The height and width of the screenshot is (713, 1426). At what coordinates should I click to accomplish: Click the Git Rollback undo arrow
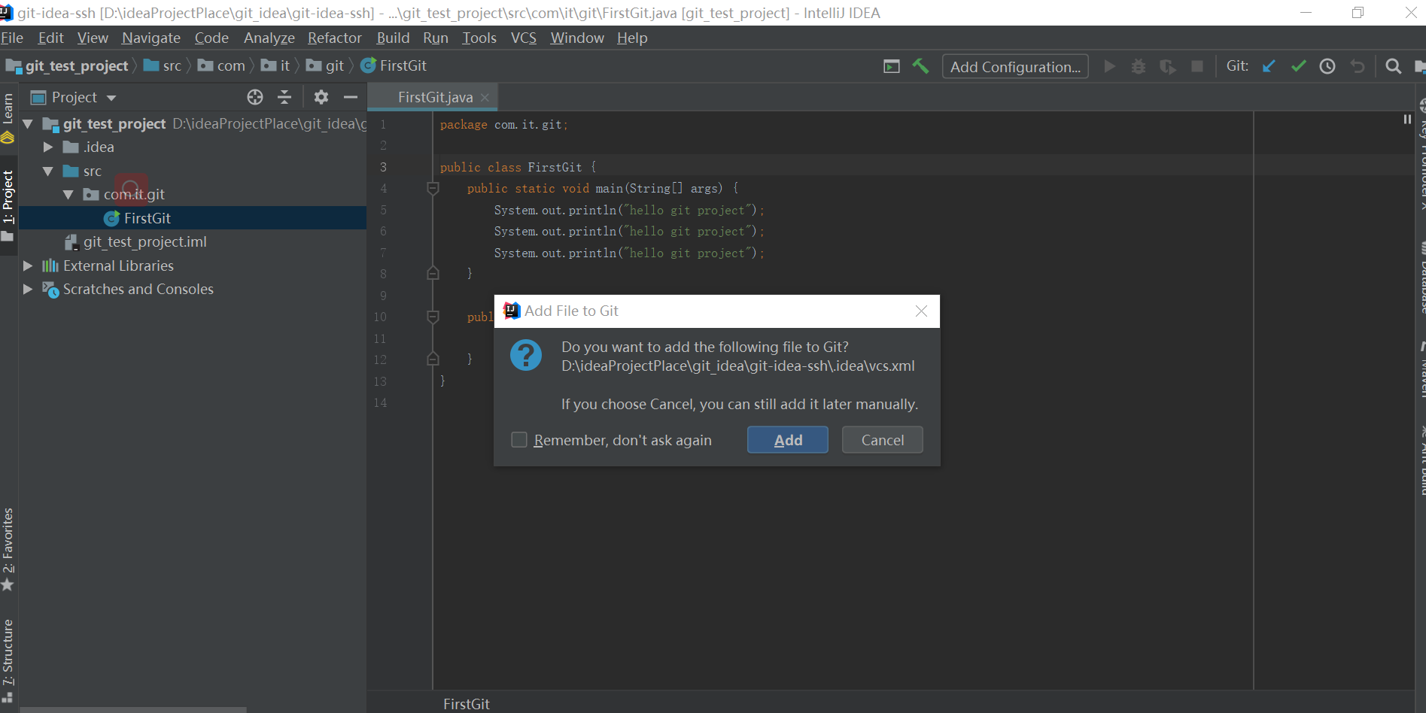click(1357, 66)
